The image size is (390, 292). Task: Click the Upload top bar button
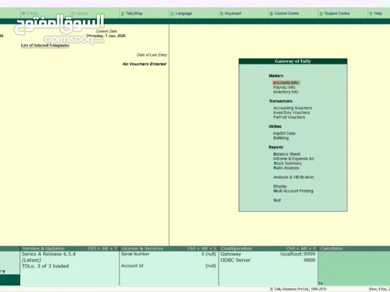pyautogui.click(x=94, y=13)
